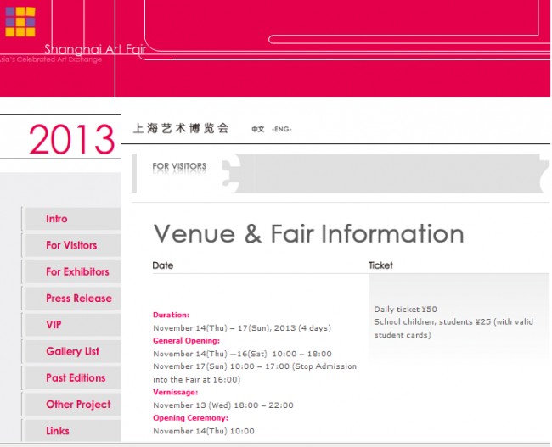Click the Duration: label
Viewport: 552px width, 447px height.
(171, 316)
